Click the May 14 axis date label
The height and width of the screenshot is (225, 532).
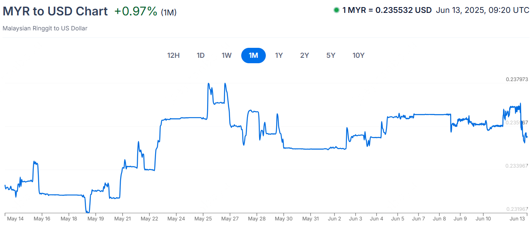click(15, 218)
